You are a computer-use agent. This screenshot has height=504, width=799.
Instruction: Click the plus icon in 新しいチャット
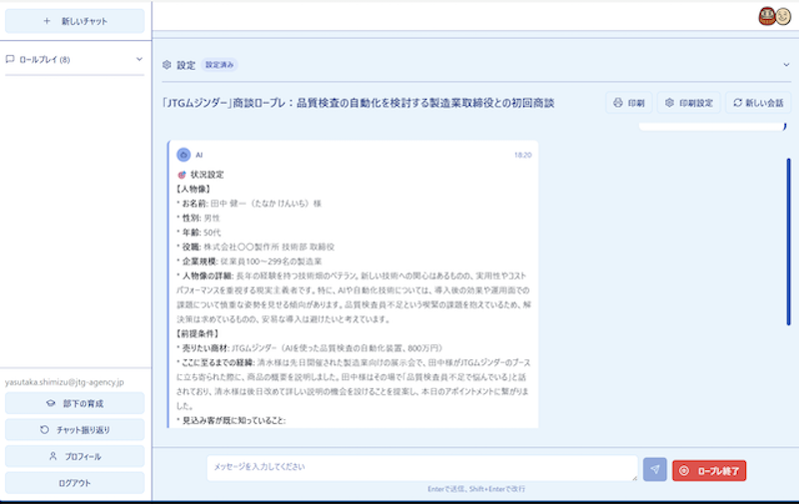pyautogui.click(x=48, y=21)
